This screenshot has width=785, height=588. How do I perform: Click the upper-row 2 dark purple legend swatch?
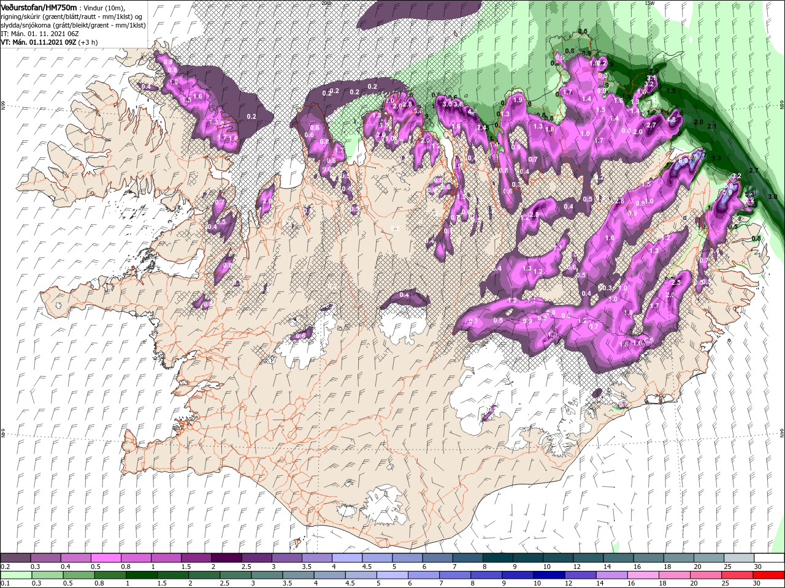[x=226, y=557]
